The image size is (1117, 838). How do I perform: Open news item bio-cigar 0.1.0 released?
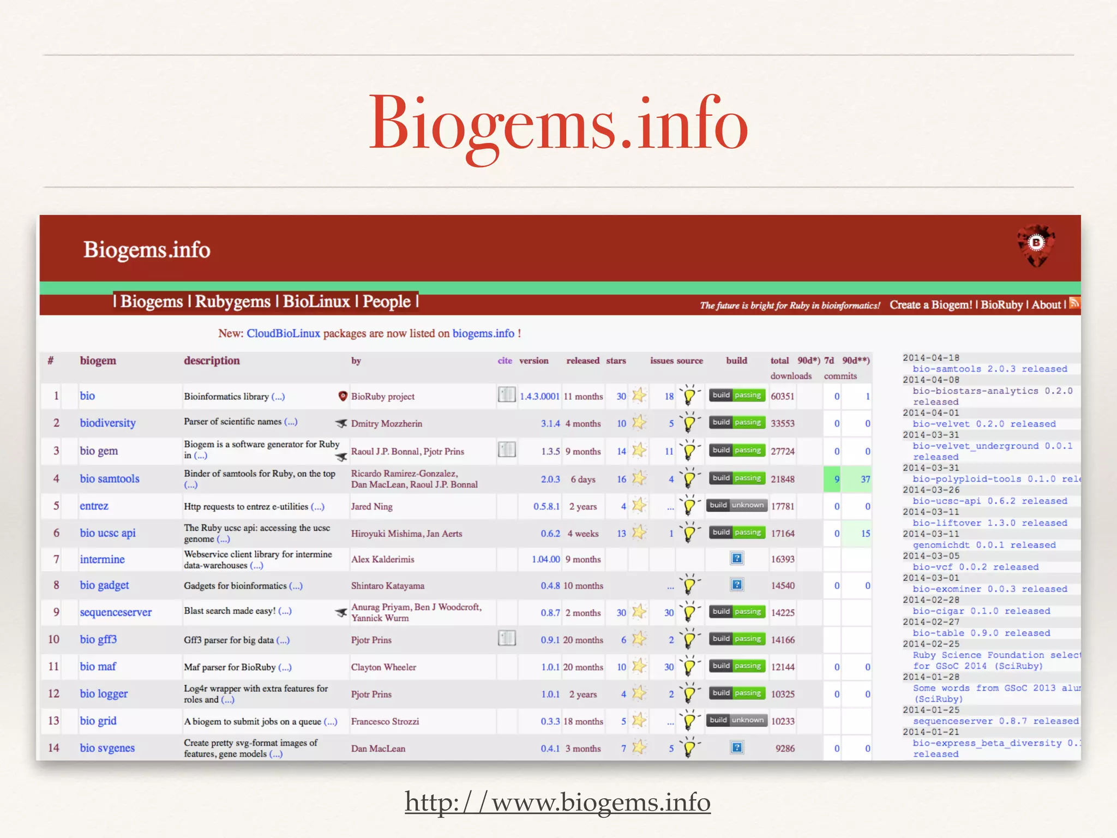[x=981, y=611]
